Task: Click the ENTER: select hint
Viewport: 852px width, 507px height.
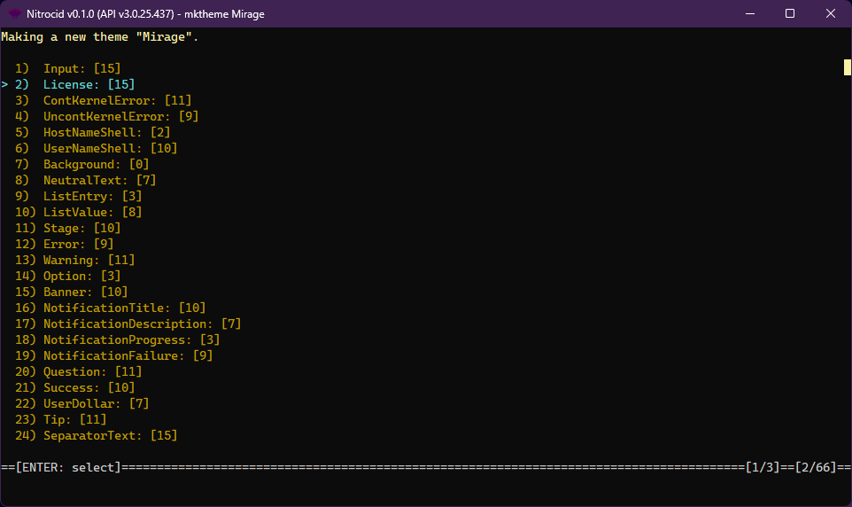Action: coord(67,467)
